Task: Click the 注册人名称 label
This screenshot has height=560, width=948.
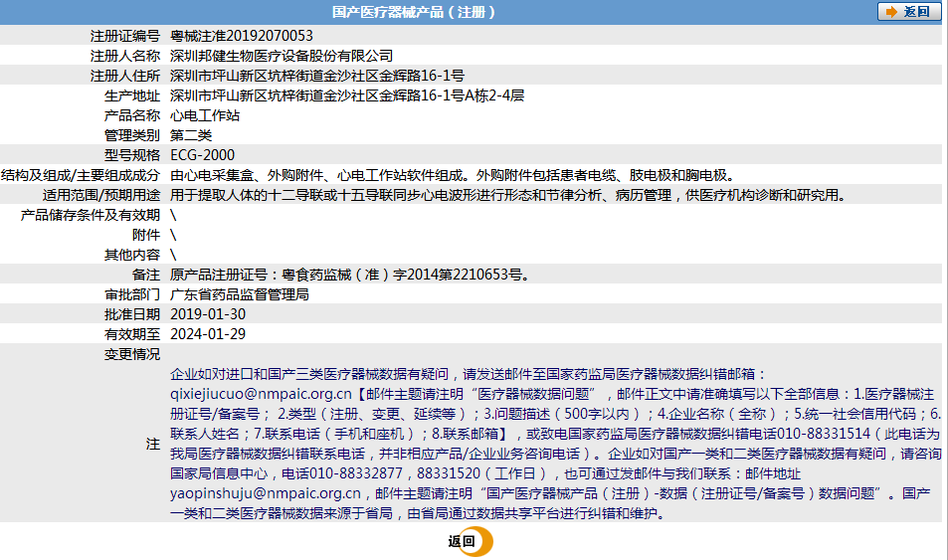Action: pyautogui.click(x=125, y=56)
